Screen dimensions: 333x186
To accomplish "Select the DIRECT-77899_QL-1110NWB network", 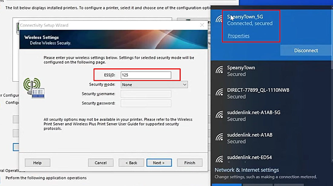I will (x=271, y=93).
